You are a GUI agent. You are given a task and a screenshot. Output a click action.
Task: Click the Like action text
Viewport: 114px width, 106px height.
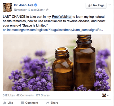point(10,103)
